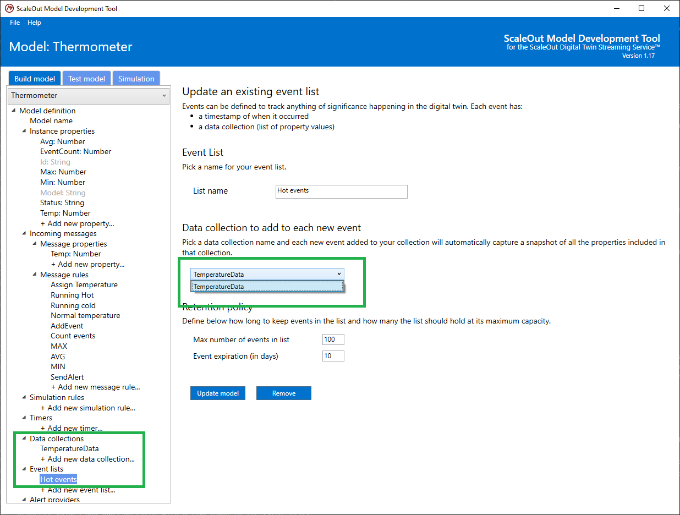Open the AVG rule
The width and height of the screenshot is (680, 515).
[58, 357]
